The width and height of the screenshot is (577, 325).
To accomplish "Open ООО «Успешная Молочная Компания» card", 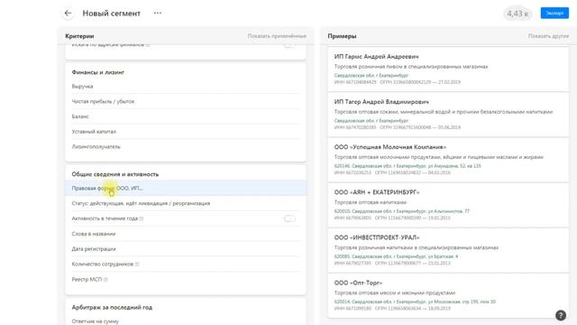I will point(448,160).
